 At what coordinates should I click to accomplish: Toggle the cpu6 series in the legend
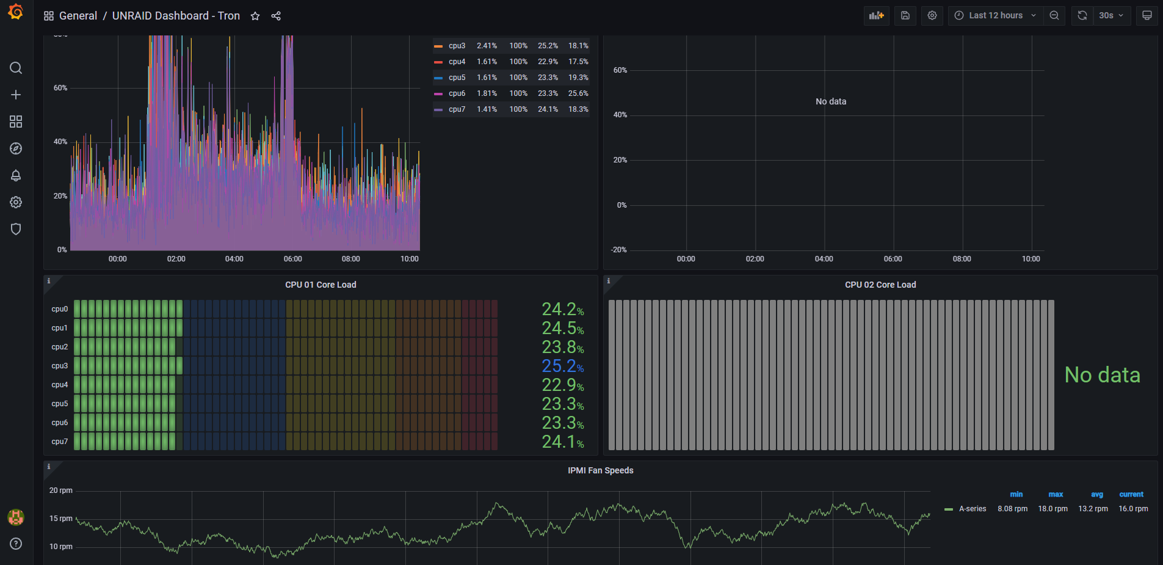click(457, 93)
